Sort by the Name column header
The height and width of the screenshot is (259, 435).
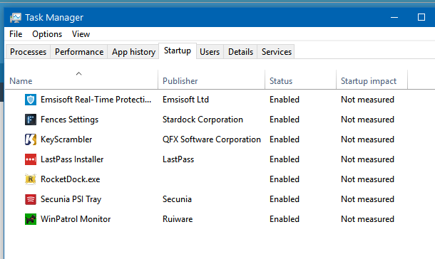pyautogui.click(x=81, y=80)
